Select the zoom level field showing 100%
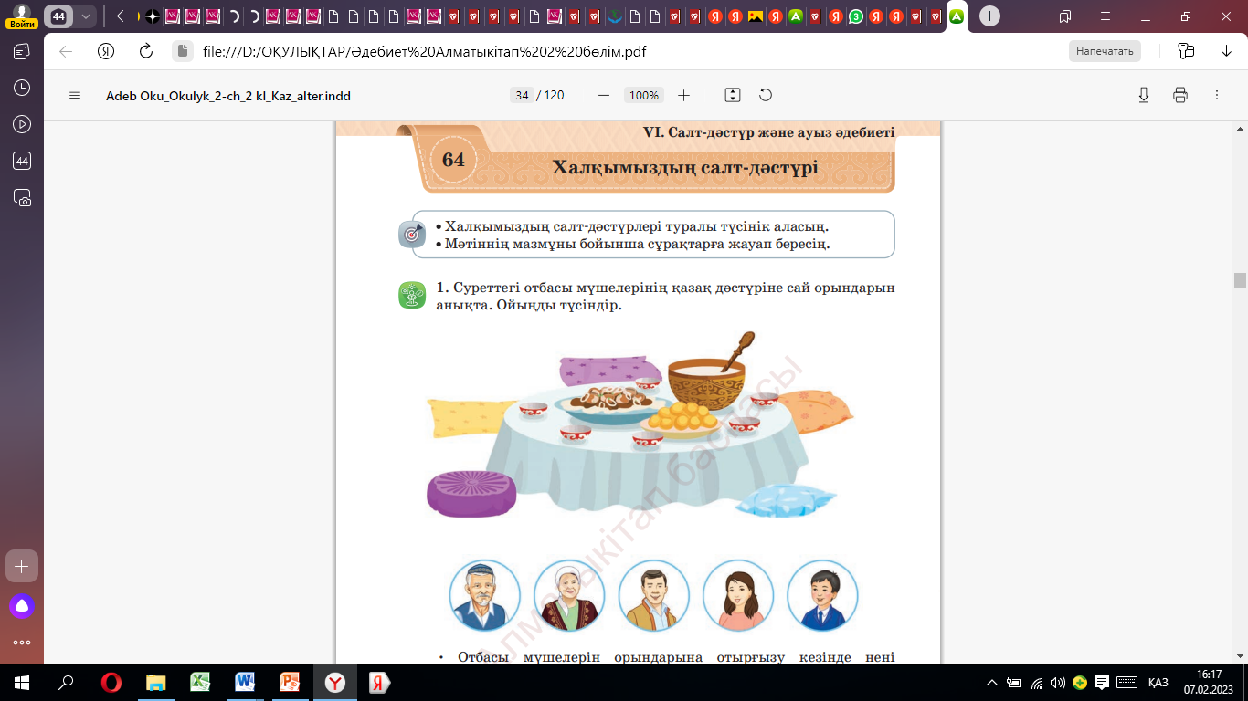The height and width of the screenshot is (701, 1248). [x=644, y=96]
